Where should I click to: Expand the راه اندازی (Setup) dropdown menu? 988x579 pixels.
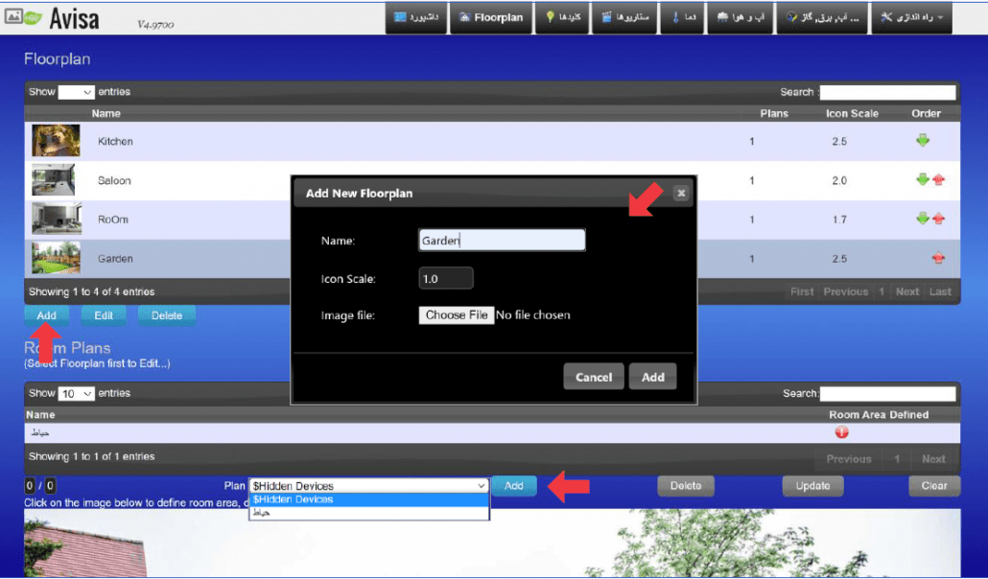click(x=912, y=17)
